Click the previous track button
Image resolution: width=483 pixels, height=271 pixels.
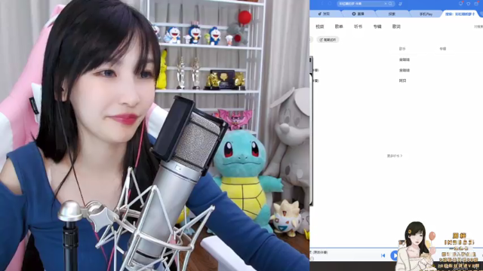click(383, 255)
